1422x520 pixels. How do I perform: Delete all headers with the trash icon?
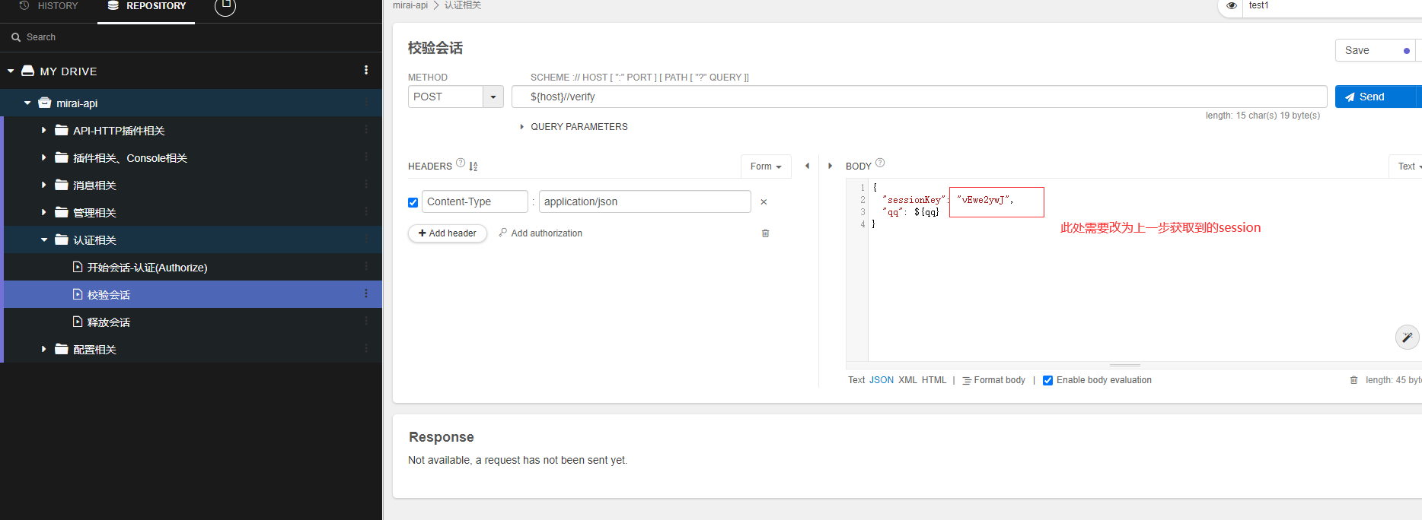[x=765, y=233]
